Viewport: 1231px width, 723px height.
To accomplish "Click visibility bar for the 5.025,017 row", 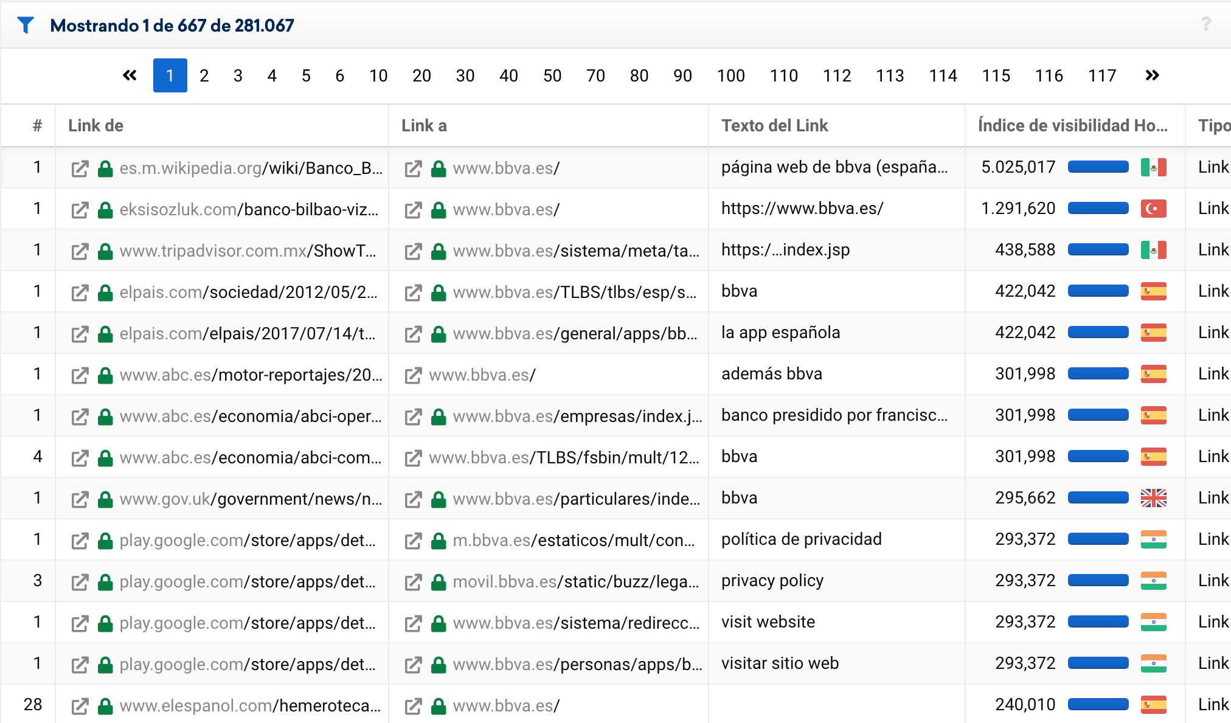I will [x=1098, y=167].
